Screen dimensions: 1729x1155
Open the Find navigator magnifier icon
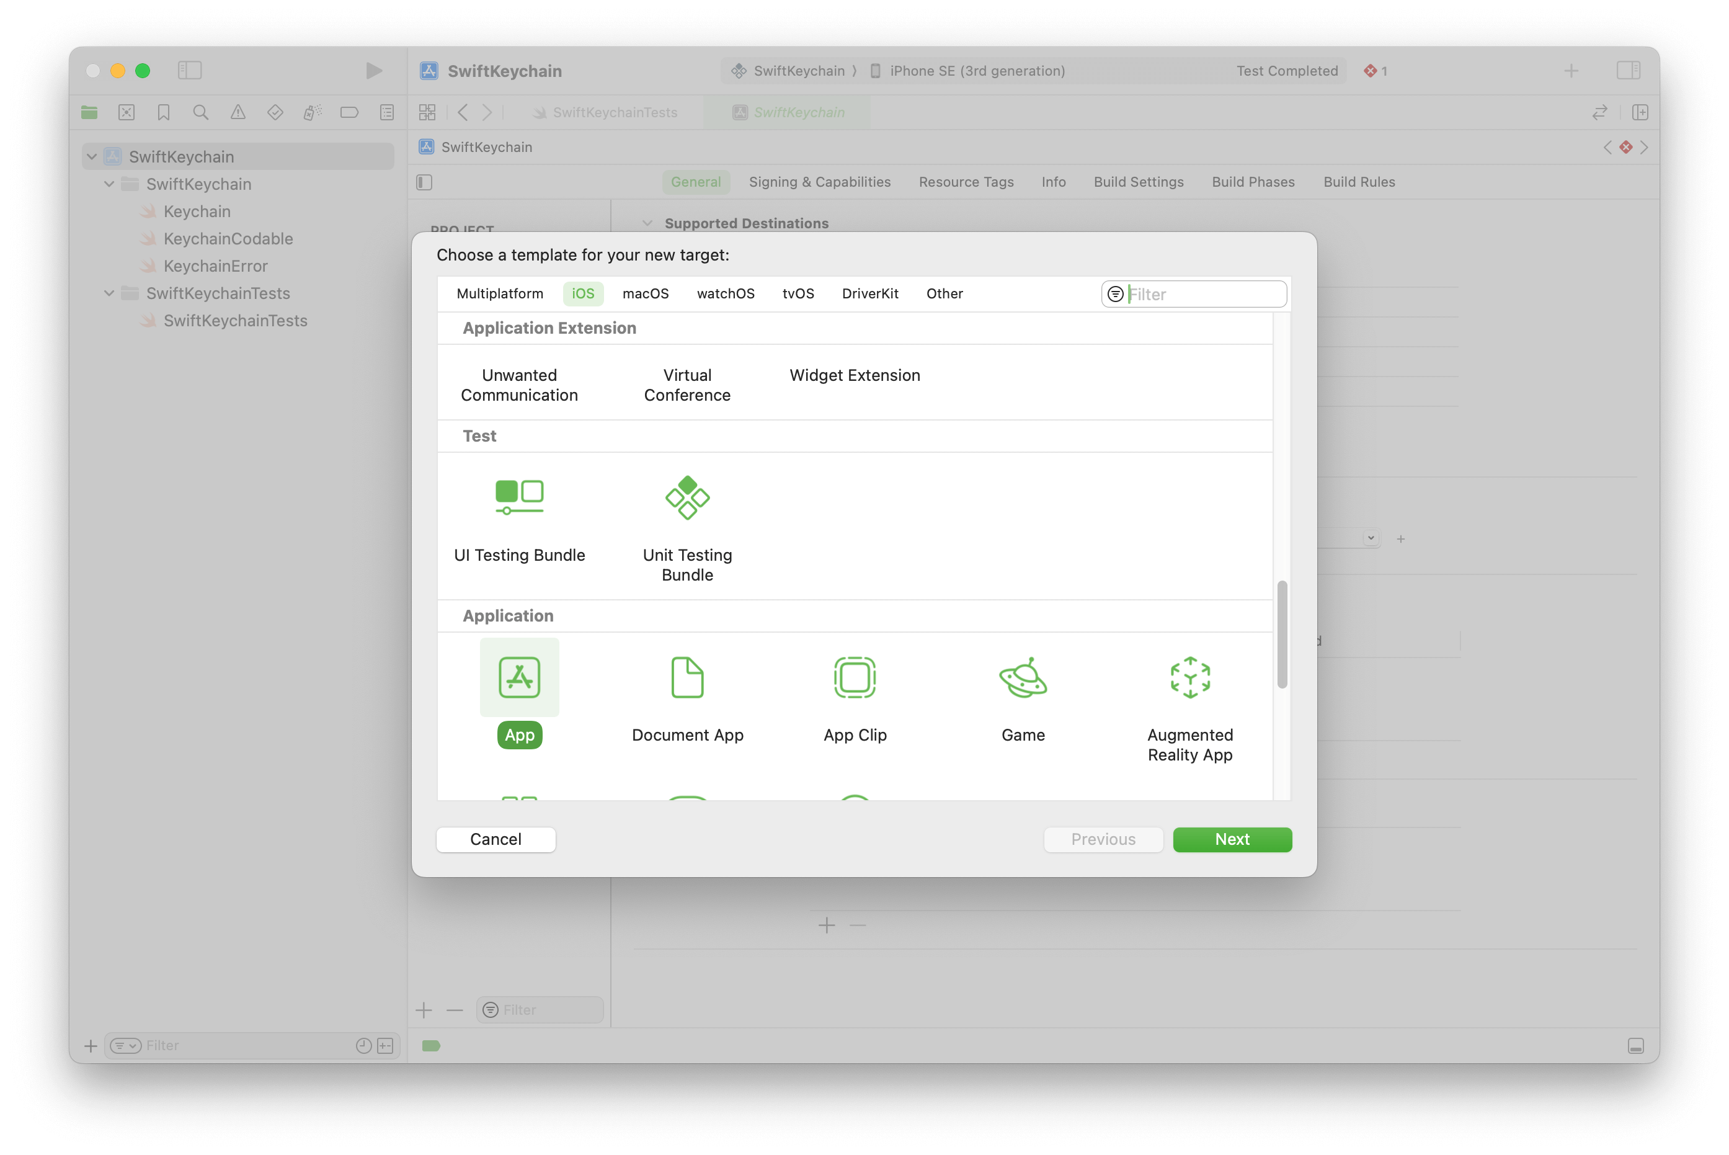tap(200, 112)
